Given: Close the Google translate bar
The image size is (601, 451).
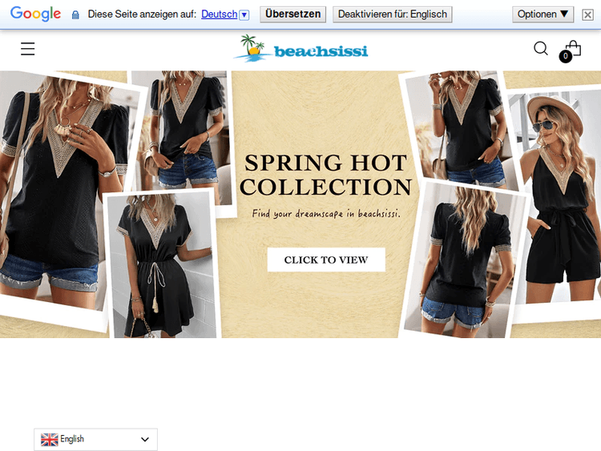Looking at the screenshot, I should pyautogui.click(x=587, y=14).
